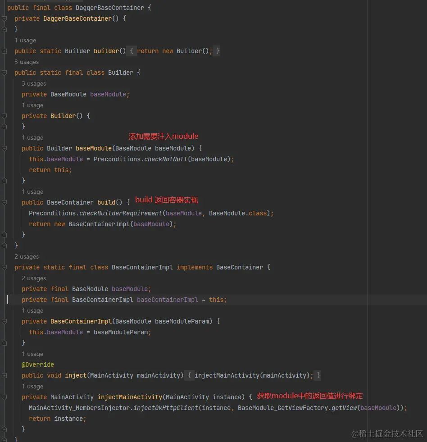Image resolution: width=427 pixels, height=442 pixels.
Task: Open the '1 usage' hint above builder()
Action: coord(25,40)
